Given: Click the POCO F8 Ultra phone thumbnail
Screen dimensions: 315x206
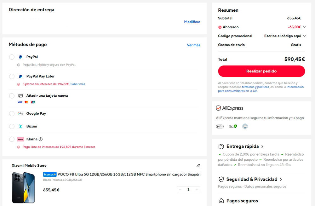Looking at the screenshot, I should [23, 187].
